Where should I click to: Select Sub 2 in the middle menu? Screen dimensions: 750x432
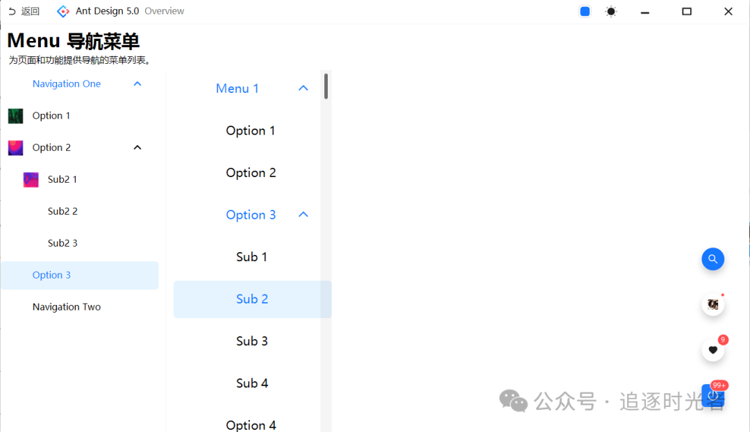253,299
